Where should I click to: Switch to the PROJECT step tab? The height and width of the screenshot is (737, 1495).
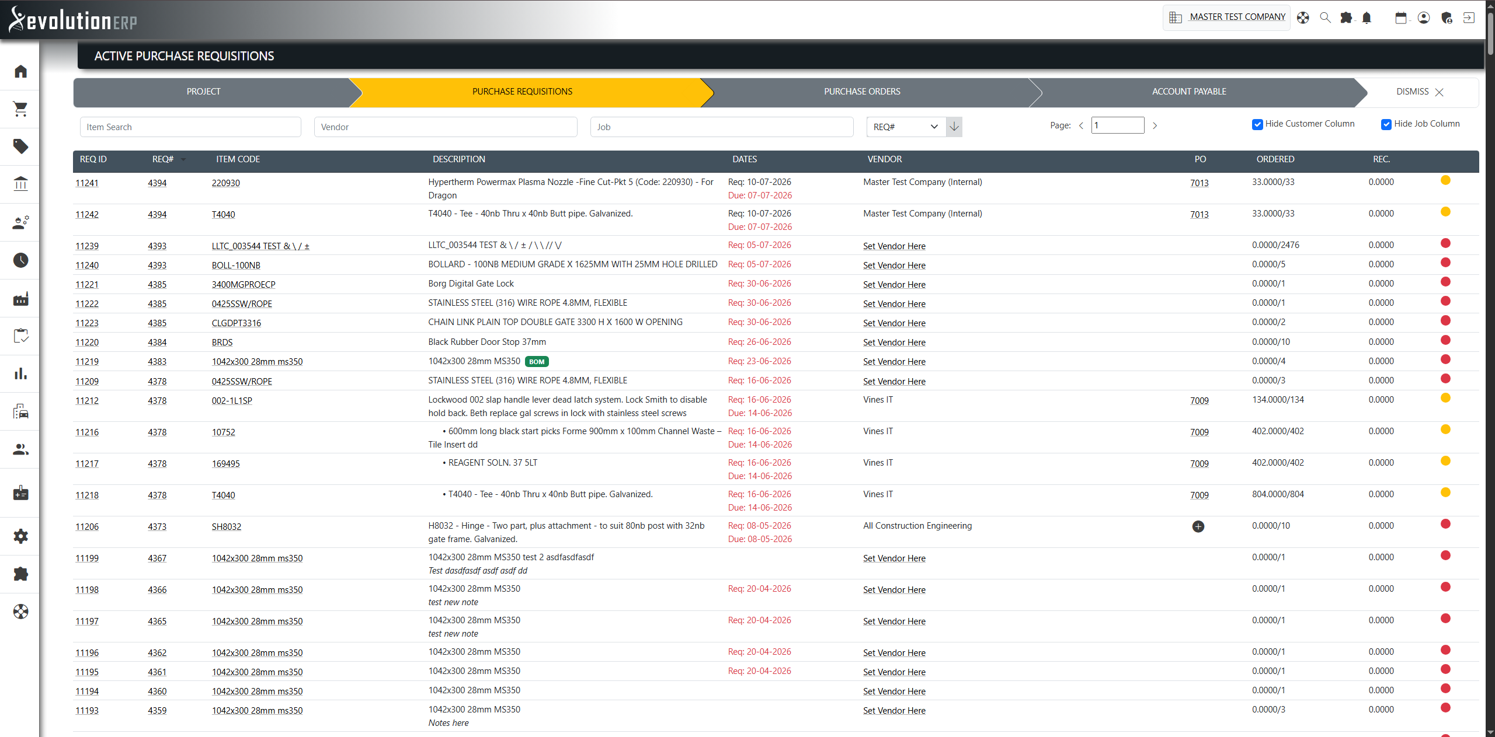(x=204, y=92)
